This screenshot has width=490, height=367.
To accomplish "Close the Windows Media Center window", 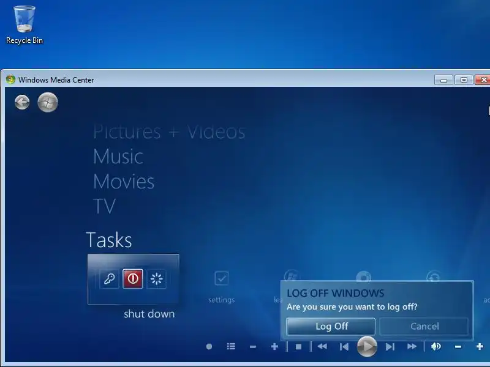I will pyautogui.click(x=483, y=80).
